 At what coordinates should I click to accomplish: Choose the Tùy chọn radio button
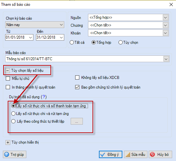(120, 43)
